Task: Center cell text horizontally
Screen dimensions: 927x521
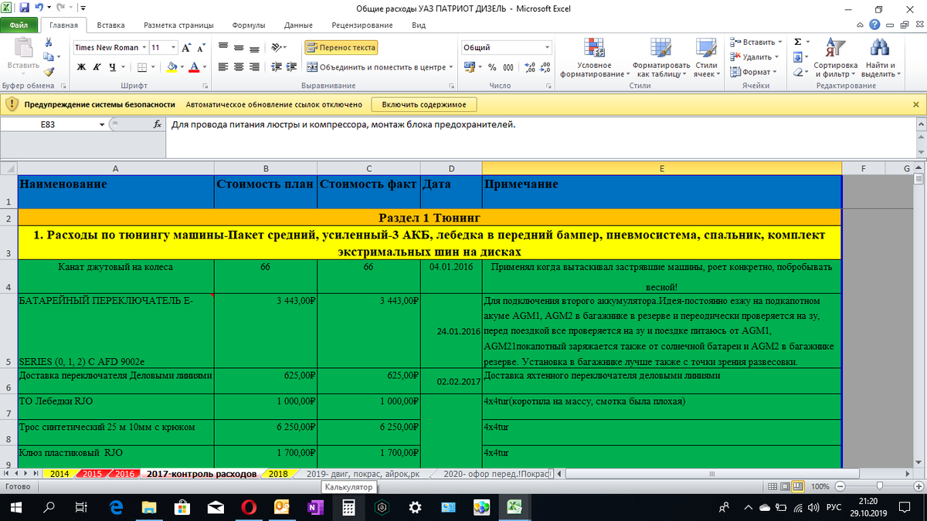Action: coord(238,66)
